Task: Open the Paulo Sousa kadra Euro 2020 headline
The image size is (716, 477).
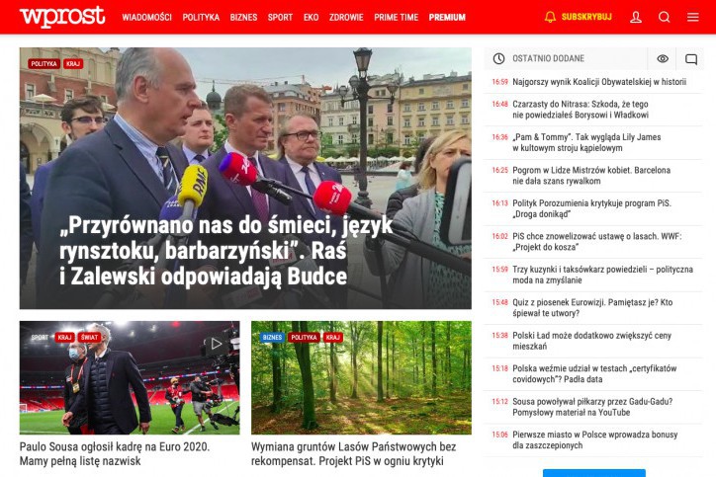Action: coord(115,453)
